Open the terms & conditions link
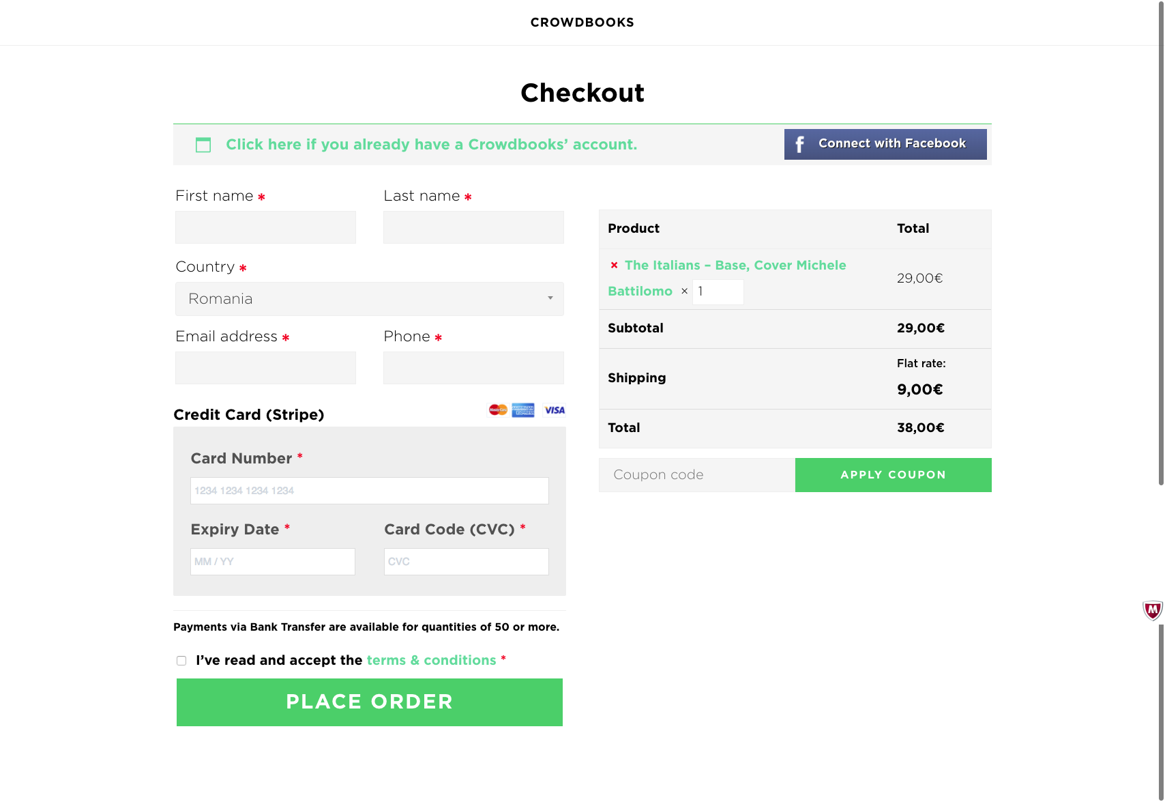The image size is (1165, 802). coord(431,660)
